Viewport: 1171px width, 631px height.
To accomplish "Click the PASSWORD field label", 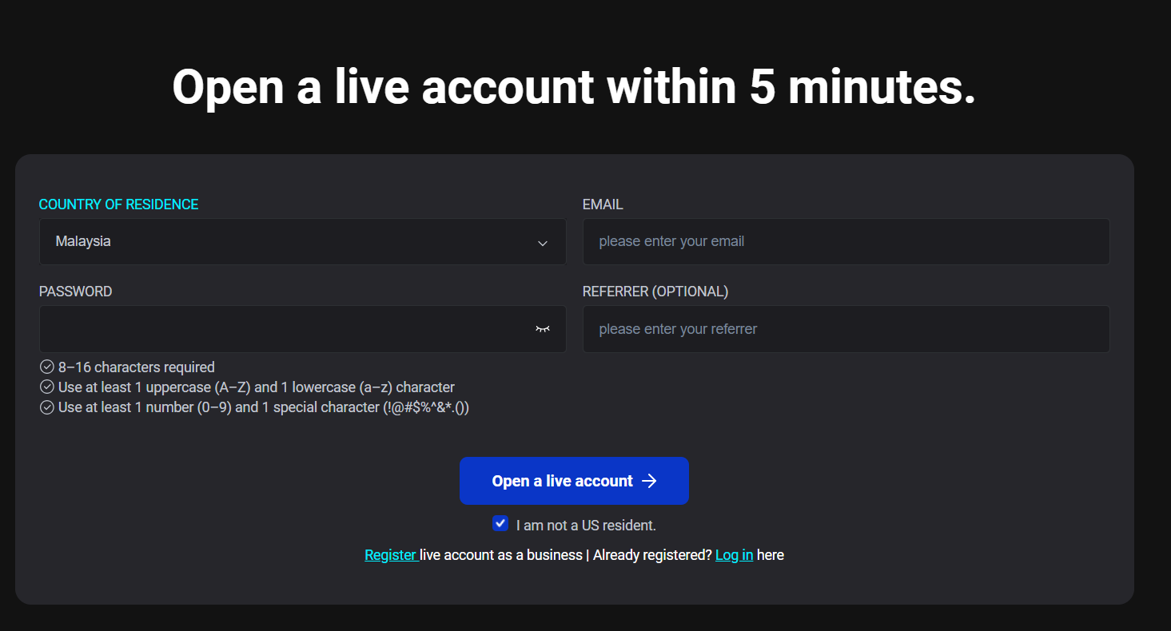I will click(75, 292).
